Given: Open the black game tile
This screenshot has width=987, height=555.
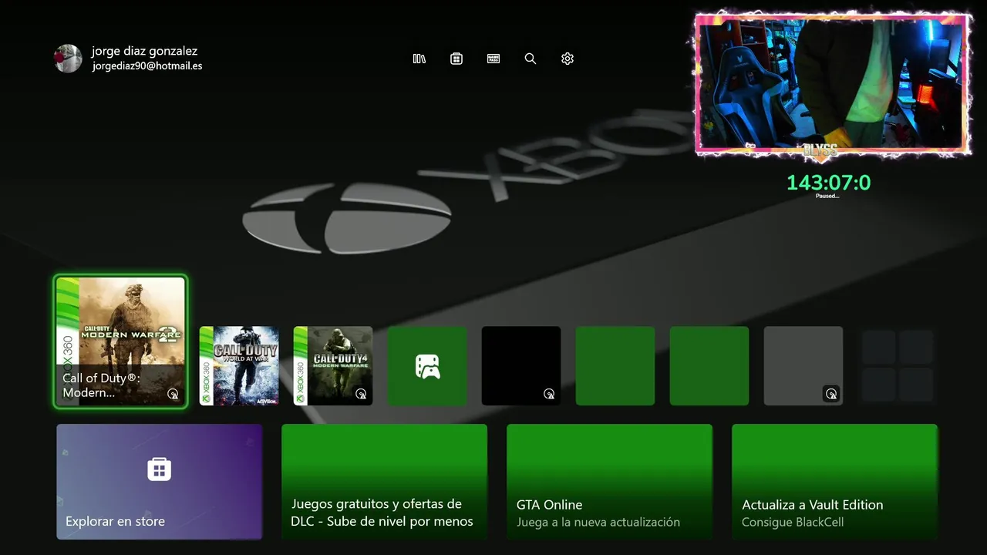Looking at the screenshot, I should (521, 365).
